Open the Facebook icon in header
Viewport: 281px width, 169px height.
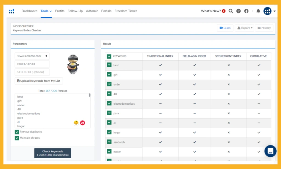[246, 11]
